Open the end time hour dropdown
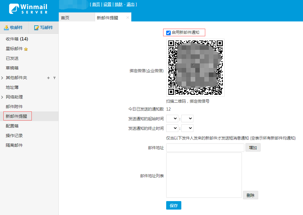Screen dimensions: 303x215 [172, 128]
